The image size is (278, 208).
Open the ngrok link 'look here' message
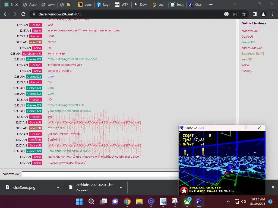pyautogui.click(x=72, y=59)
